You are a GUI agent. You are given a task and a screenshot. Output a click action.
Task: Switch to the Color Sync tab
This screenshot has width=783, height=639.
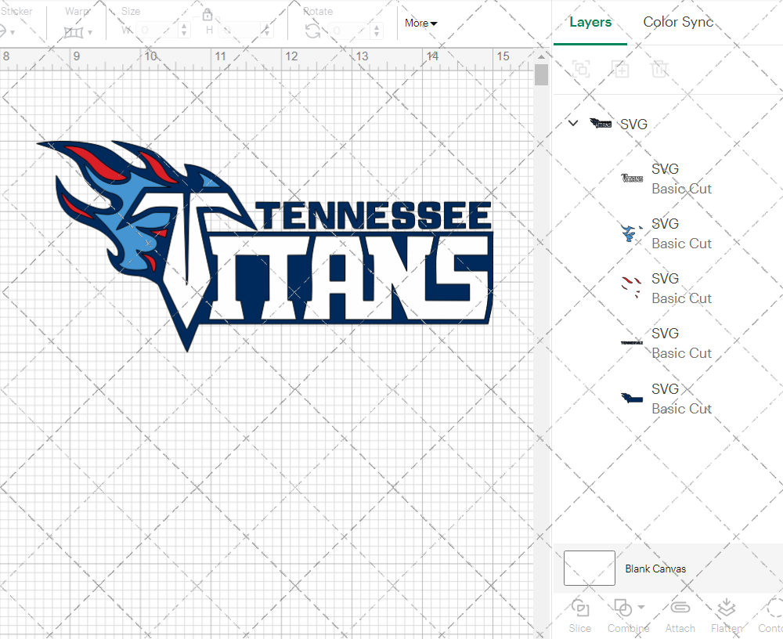(677, 22)
